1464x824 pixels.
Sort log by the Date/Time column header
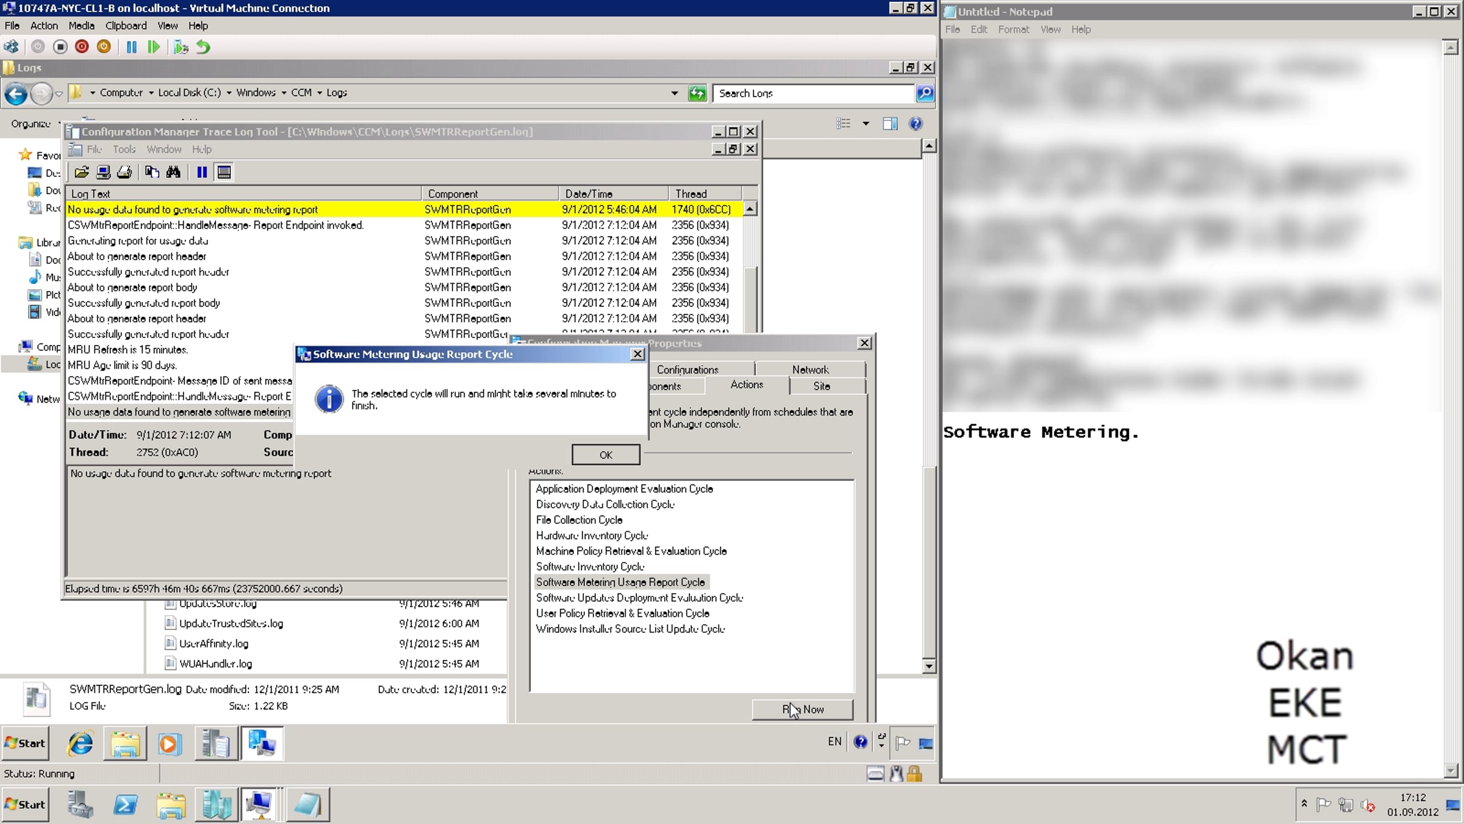(614, 193)
